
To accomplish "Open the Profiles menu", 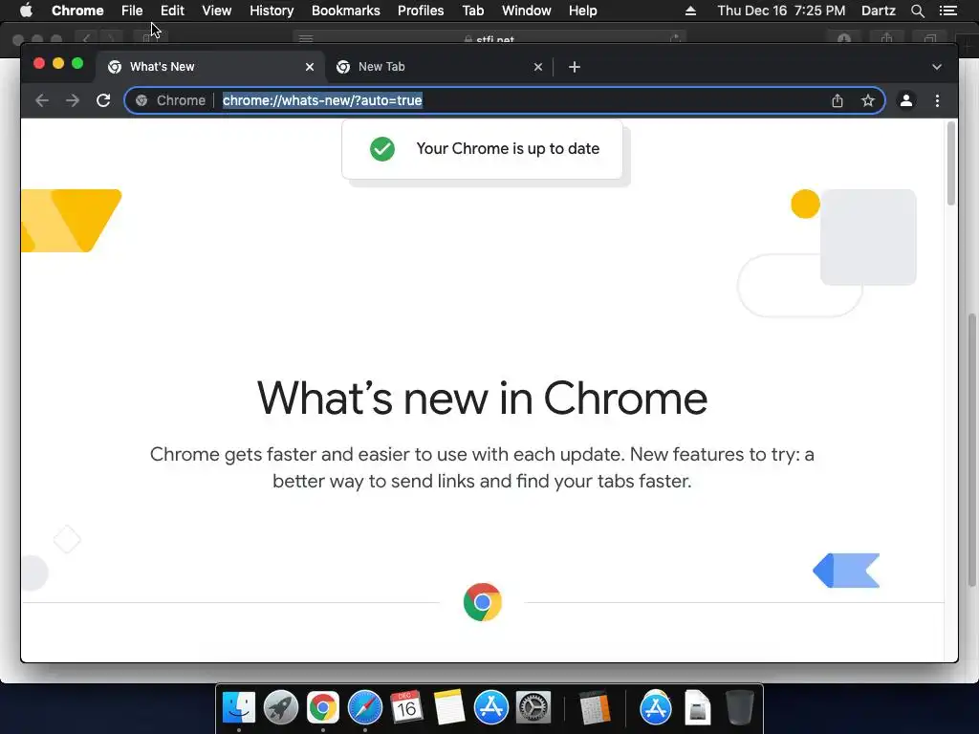I will [x=421, y=11].
